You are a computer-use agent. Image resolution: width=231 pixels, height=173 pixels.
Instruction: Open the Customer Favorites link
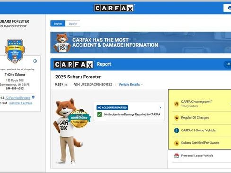20,103
